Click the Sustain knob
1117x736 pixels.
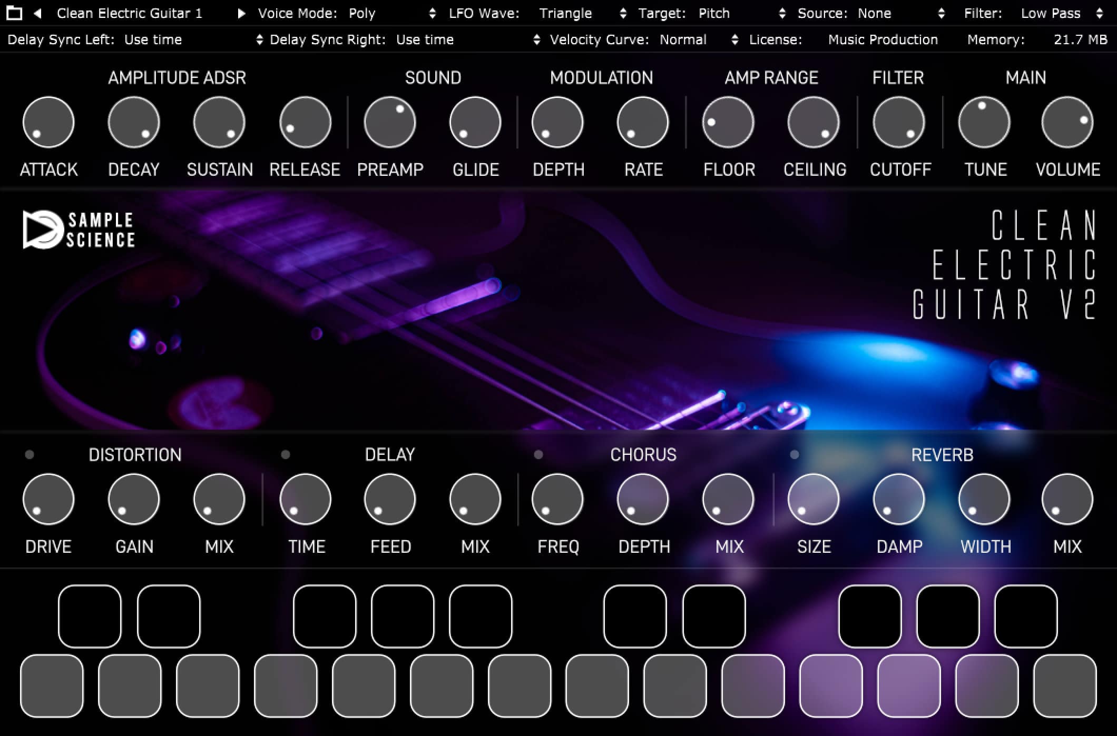pos(219,122)
